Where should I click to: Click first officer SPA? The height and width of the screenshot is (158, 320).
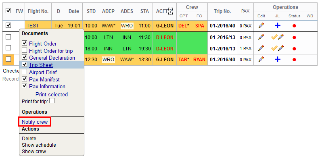point(200,26)
